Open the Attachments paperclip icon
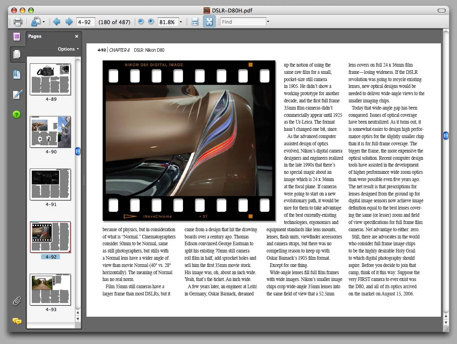457x344 pixels. coord(17,301)
